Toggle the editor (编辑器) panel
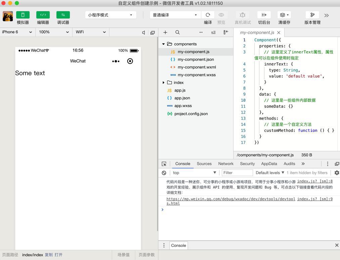340x260 pixels. coord(43,15)
